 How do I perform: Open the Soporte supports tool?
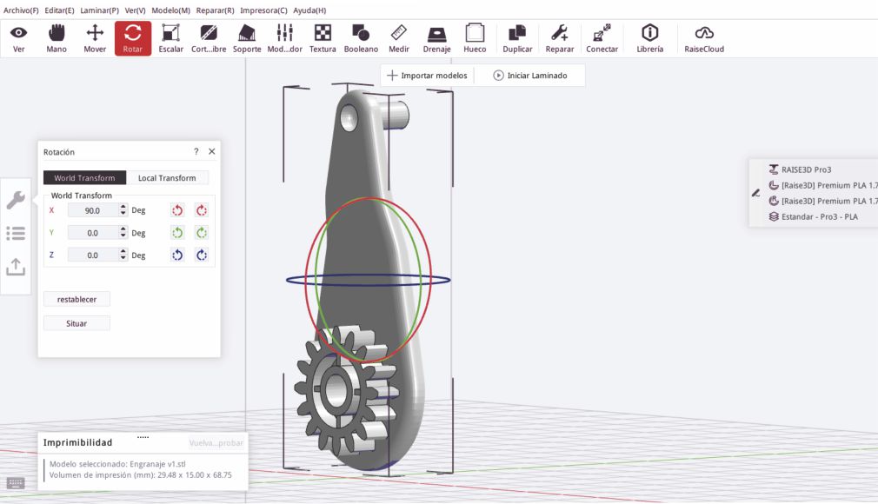tap(247, 38)
